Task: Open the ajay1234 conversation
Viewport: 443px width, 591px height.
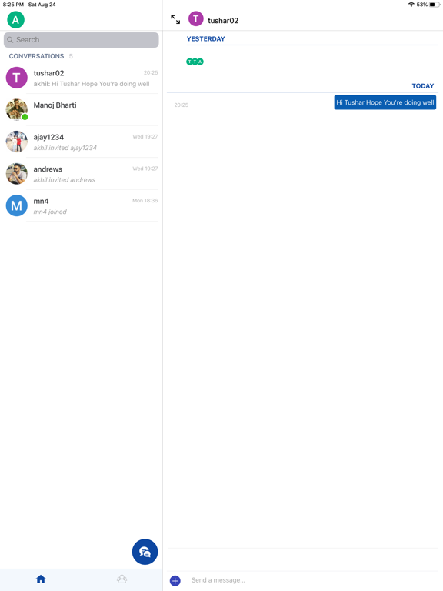Action: (81, 142)
